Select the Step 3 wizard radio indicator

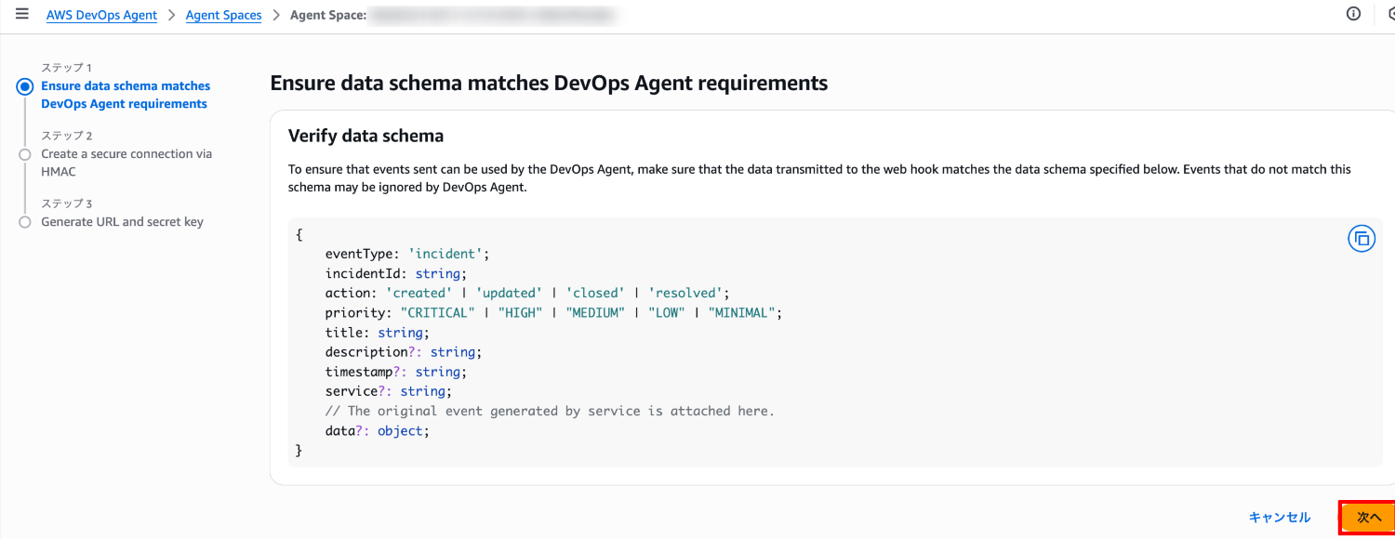(25, 222)
